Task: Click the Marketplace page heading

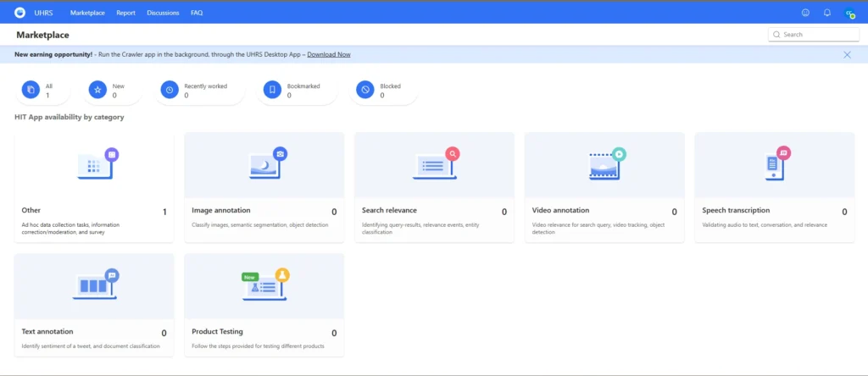Action: click(x=42, y=35)
